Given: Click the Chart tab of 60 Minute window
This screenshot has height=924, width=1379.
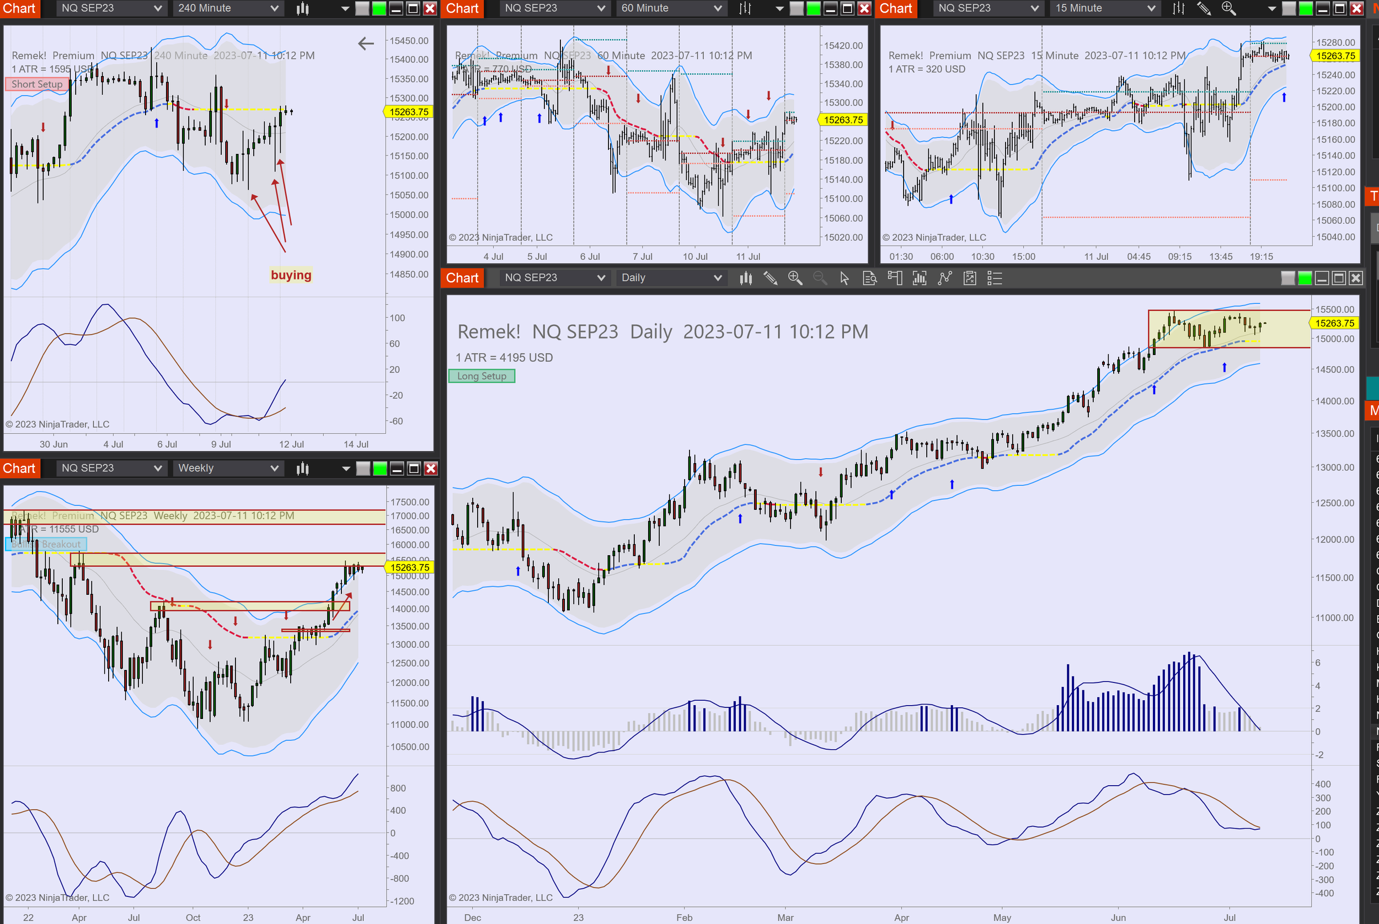Looking at the screenshot, I should [462, 8].
